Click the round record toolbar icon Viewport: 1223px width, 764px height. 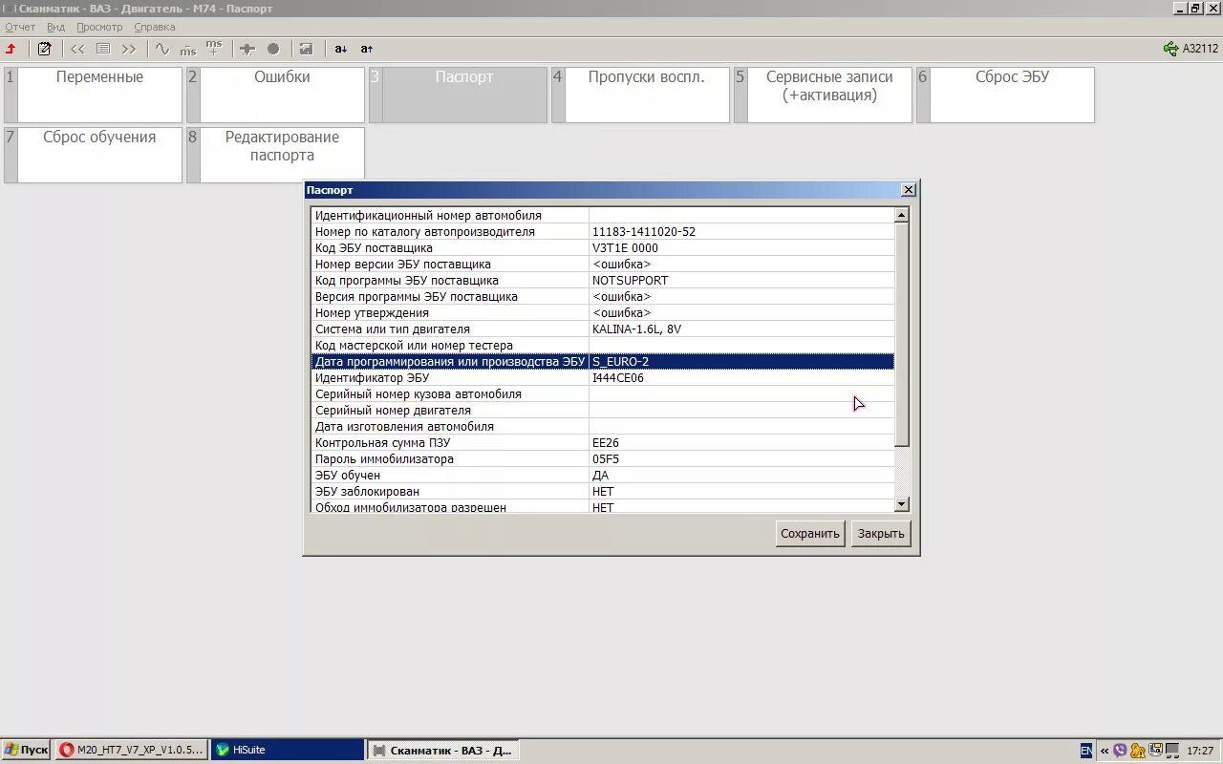(273, 49)
